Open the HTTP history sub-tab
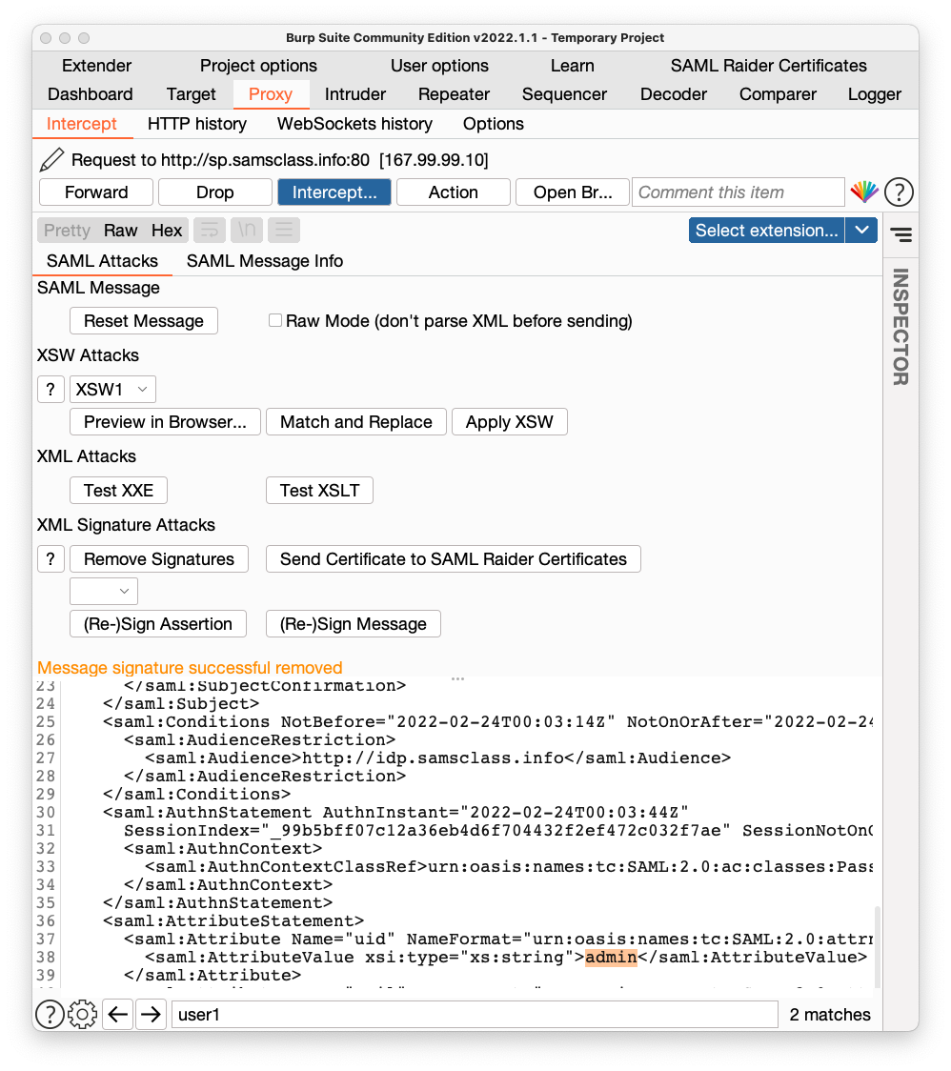This screenshot has height=1071, width=951. pyautogui.click(x=196, y=124)
